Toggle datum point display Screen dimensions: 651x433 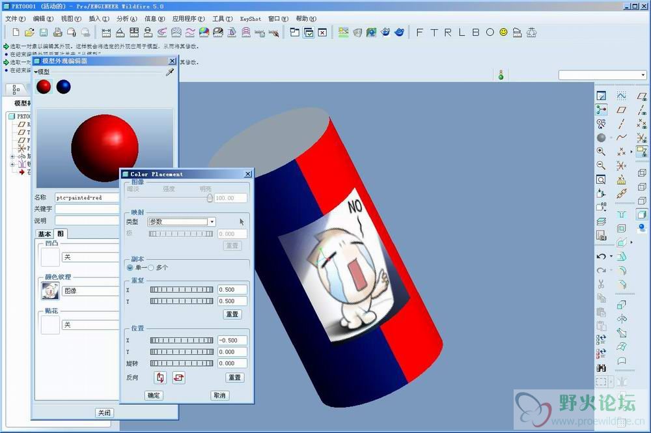coord(641,124)
